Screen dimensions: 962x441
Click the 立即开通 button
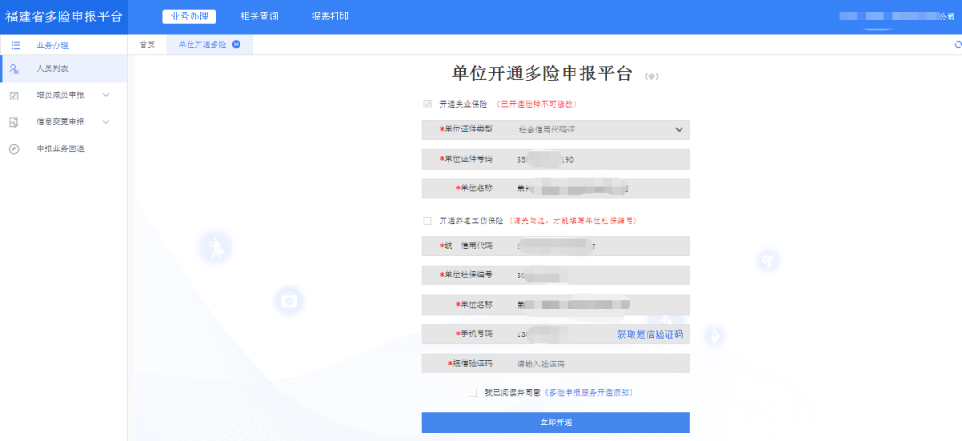(556, 422)
